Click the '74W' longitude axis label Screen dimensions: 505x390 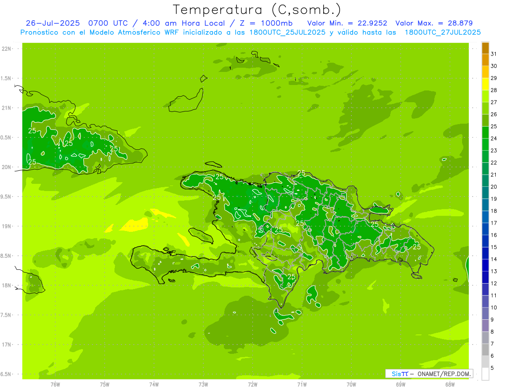click(154, 384)
